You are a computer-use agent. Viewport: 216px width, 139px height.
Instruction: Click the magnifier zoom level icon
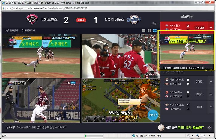coord(197,135)
